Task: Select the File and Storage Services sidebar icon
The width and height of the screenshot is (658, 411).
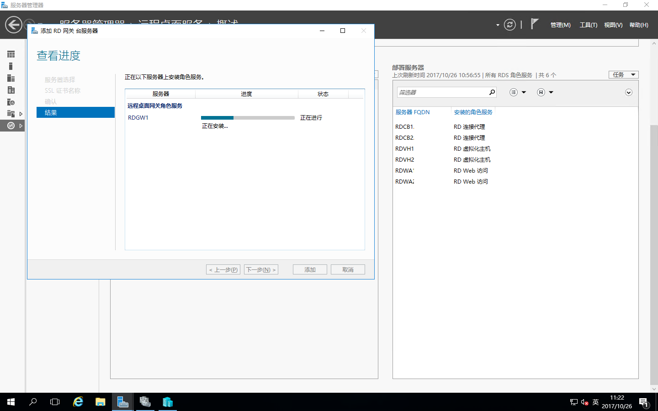Action: 11,114
